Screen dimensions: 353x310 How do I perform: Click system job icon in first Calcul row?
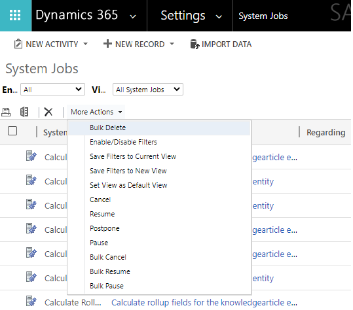31,156
